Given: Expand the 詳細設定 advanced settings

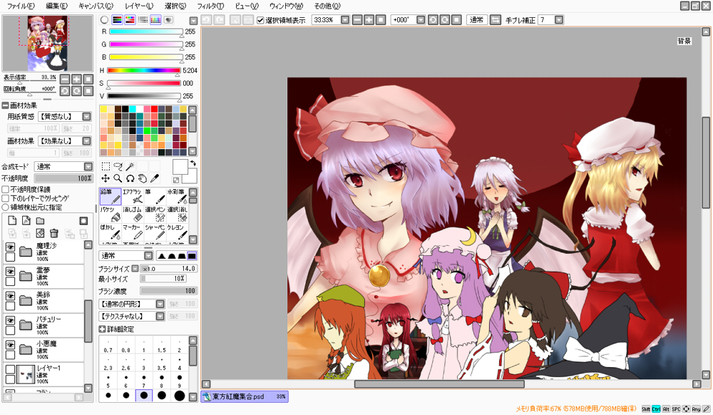Looking at the screenshot, I should tap(102, 329).
